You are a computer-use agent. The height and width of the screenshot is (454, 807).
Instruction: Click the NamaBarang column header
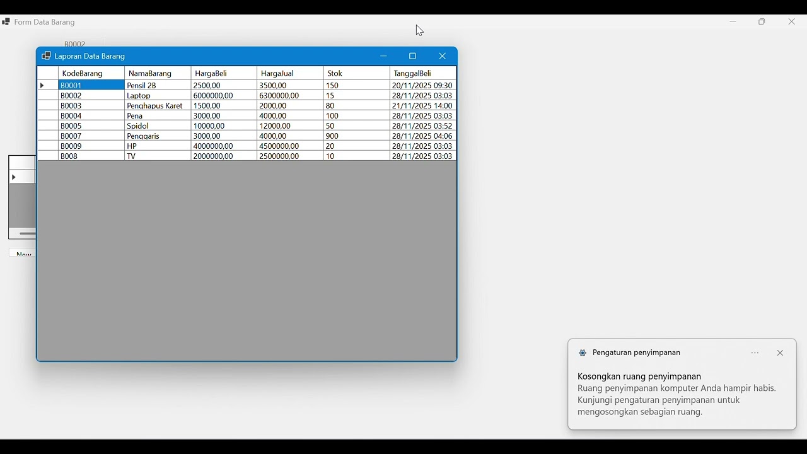(x=158, y=73)
